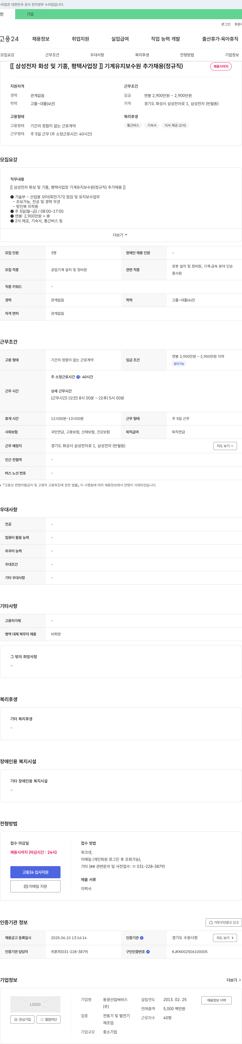The height and width of the screenshot is (1044, 242).
Task: Click 공업기계 설치 및 정비원 job type value
Action: (x=69, y=270)
